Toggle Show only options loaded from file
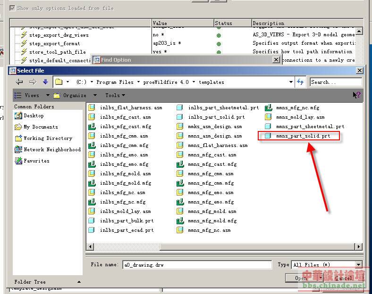372x294 pixels. point(12,8)
